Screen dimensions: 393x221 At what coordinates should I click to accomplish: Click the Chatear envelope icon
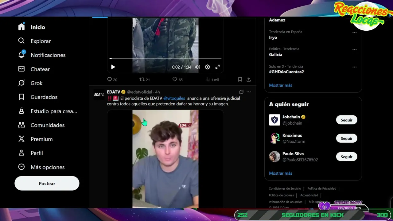pyautogui.click(x=21, y=69)
